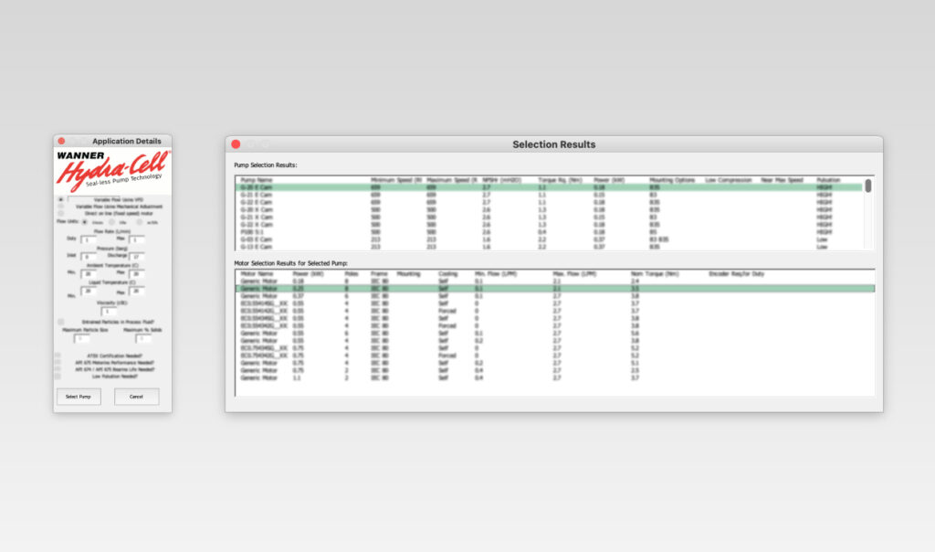Select the highlighted Generic Motor 0.25 kW row
Viewport: 935px width, 552px height.
[555, 288]
